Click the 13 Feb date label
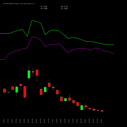Viewport: 127px width, 127px height. [61, 121]
